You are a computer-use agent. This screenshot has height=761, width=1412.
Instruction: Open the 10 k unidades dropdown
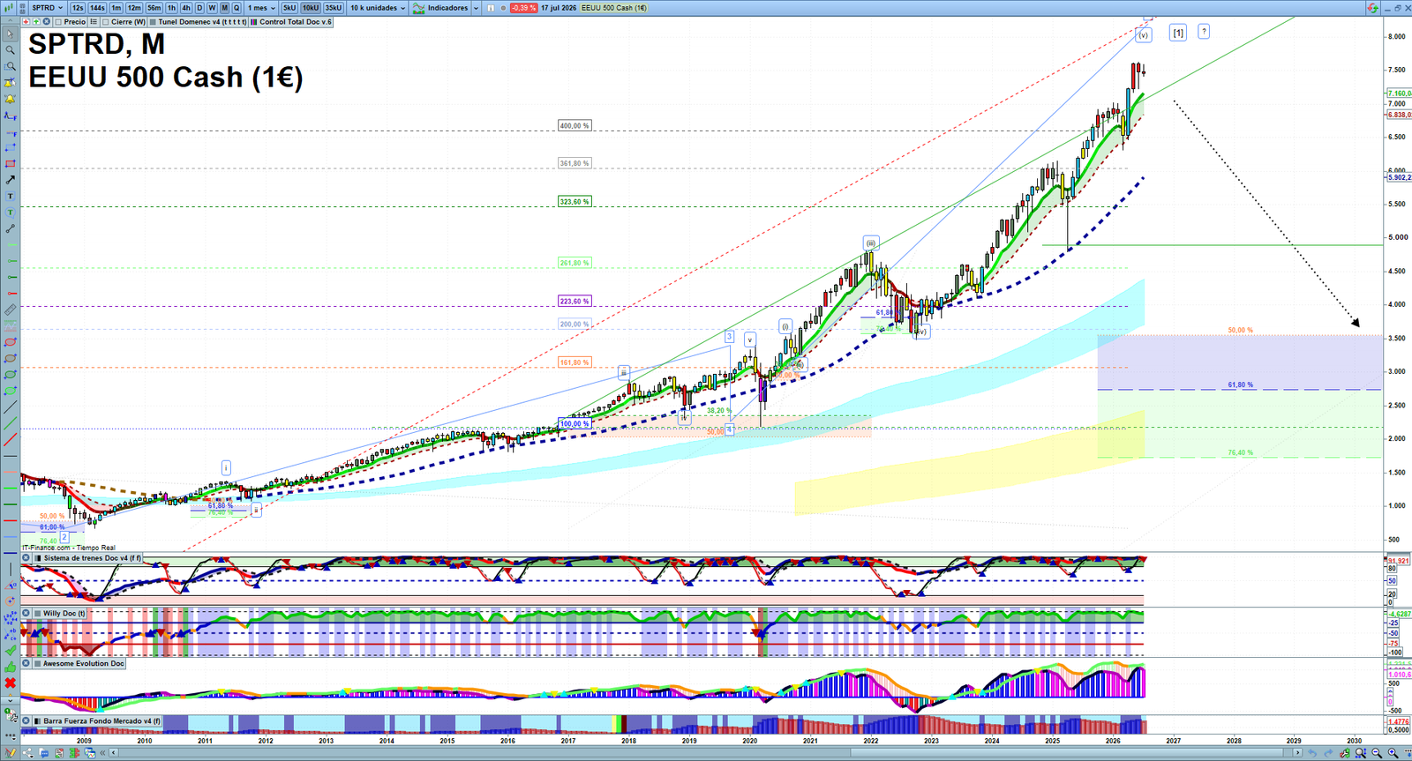click(378, 8)
